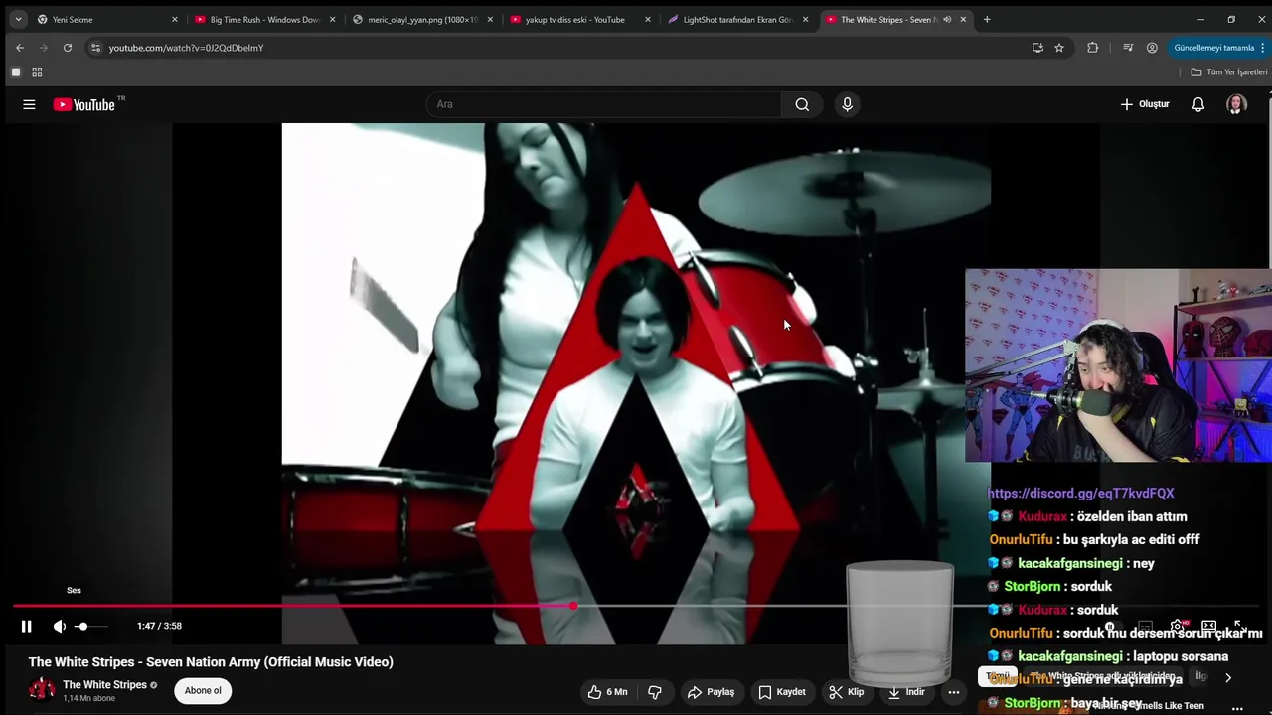Open the Chrome three-dot menu
The width and height of the screenshot is (1272, 715).
pyautogui.click(x=1263, y=48)
